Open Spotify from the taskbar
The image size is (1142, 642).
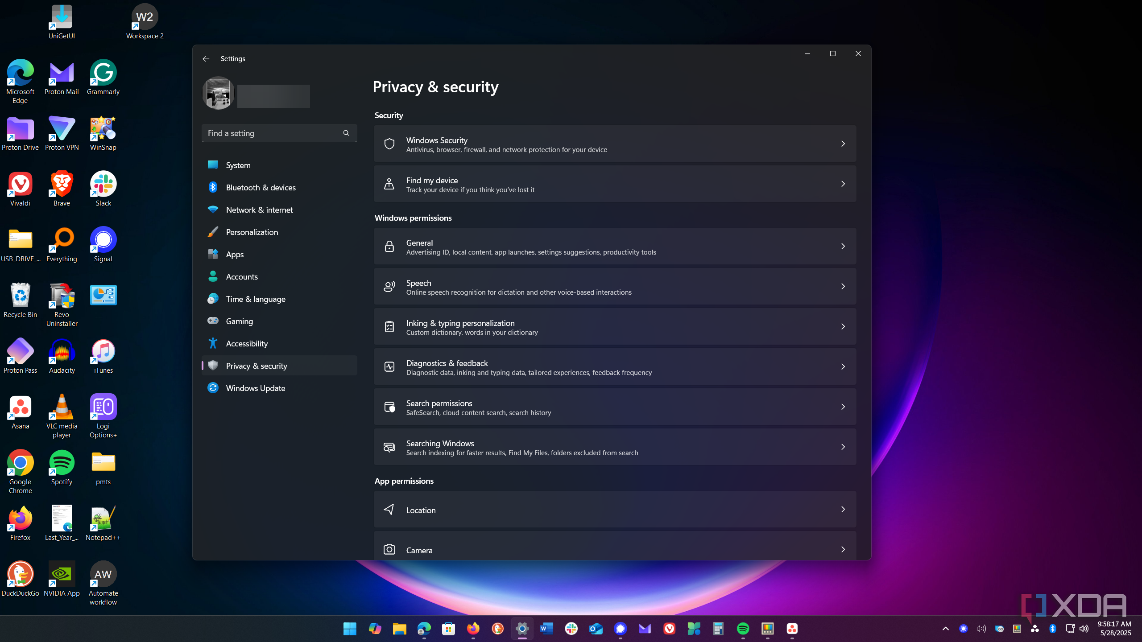(x=743, y=629)
